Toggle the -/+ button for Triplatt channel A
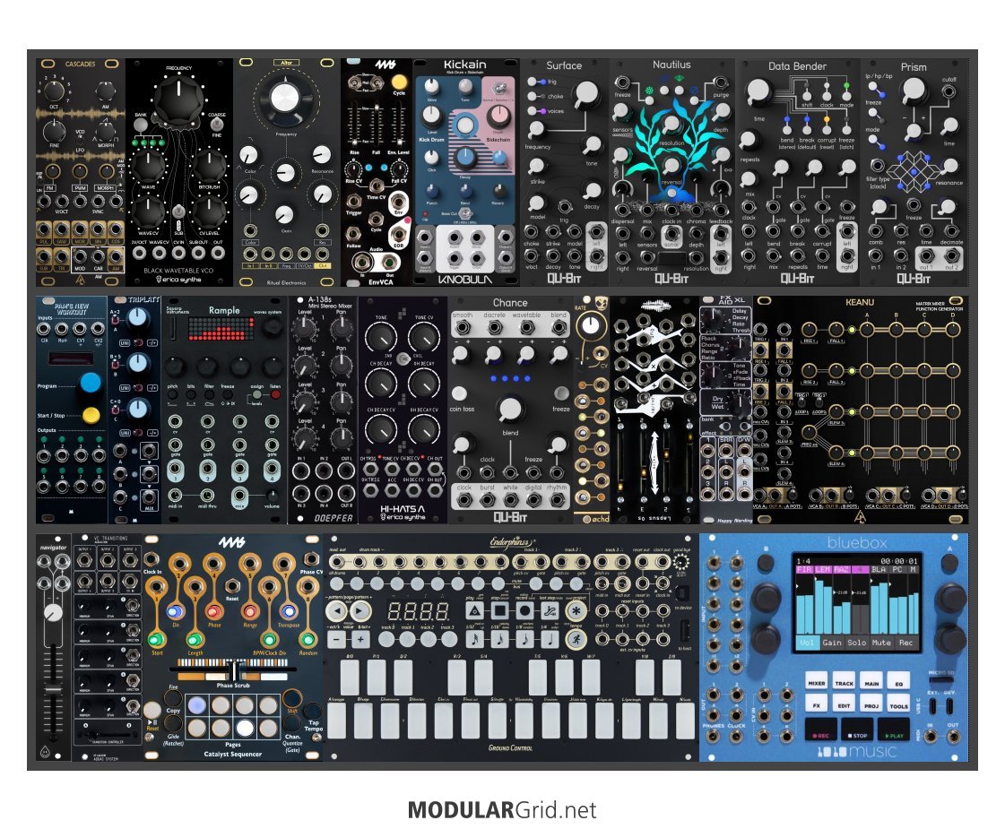 153,342
